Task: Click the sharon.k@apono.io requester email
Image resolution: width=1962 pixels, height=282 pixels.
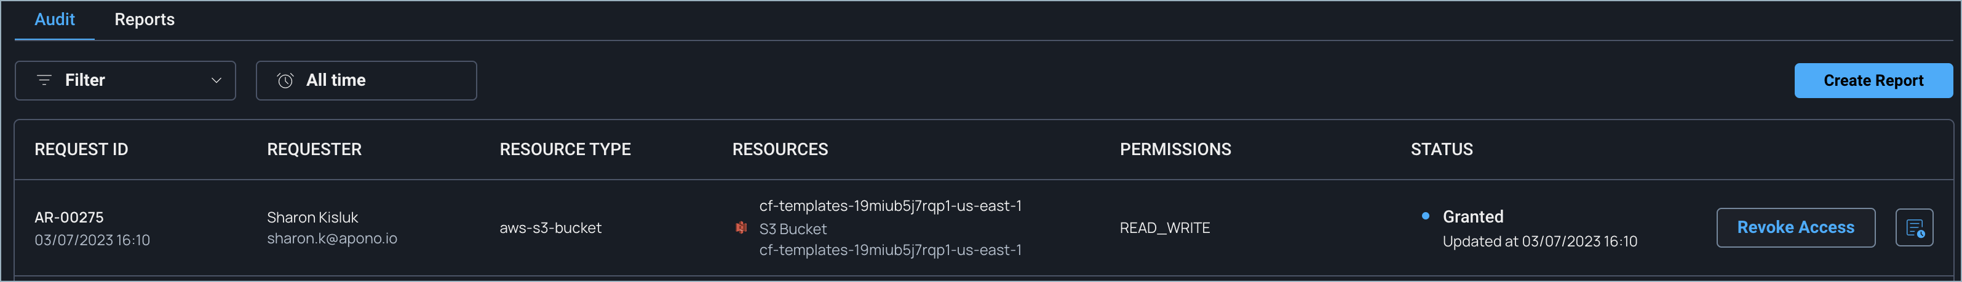Action: click(332, 238)
